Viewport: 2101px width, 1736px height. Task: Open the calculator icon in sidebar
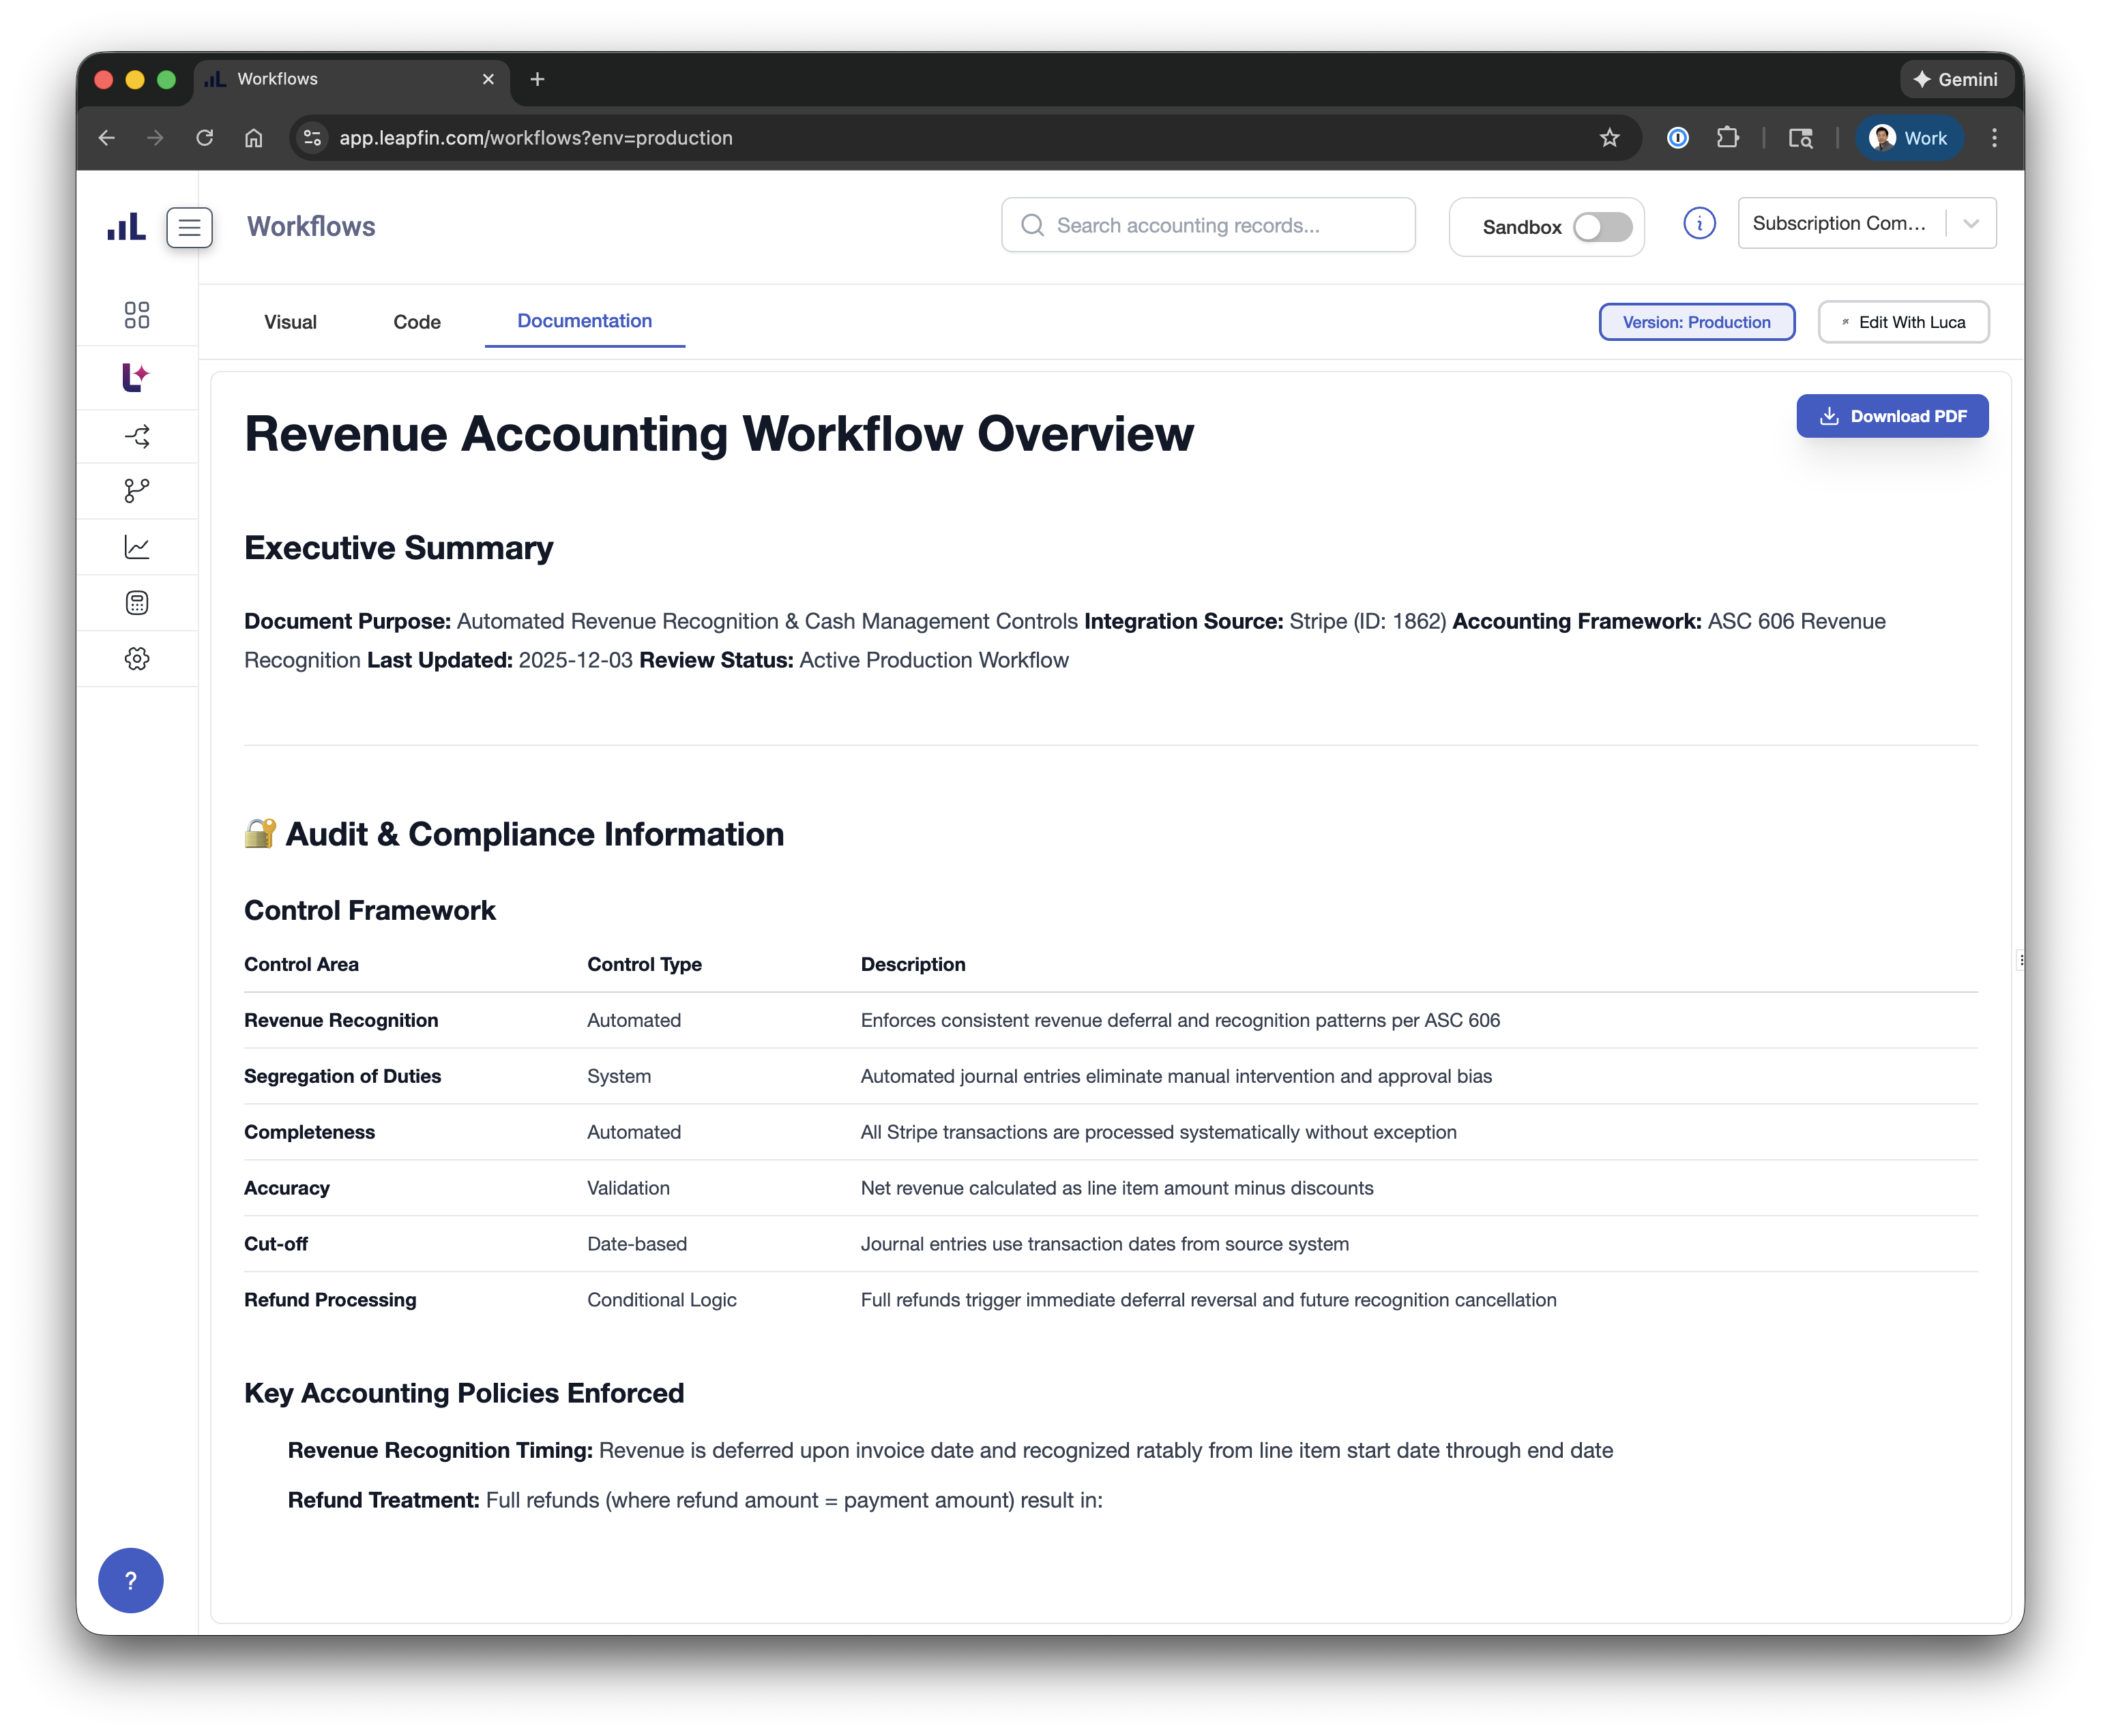[x=136, y=602]
